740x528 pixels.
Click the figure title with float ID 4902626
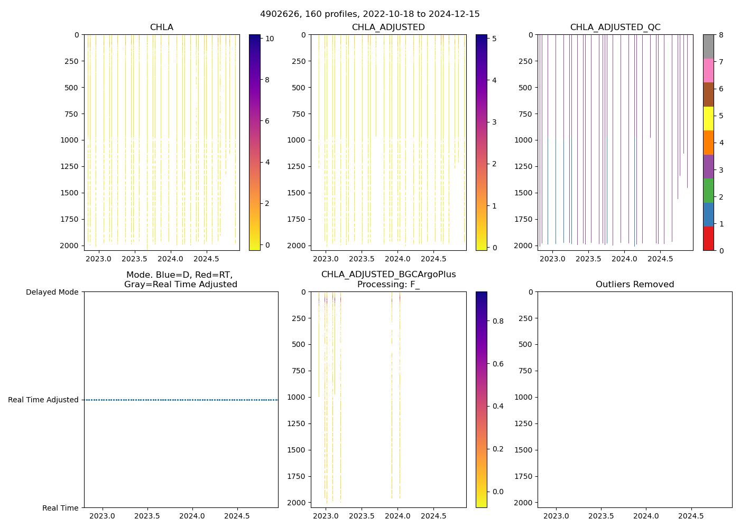click(x=370, y=14)
